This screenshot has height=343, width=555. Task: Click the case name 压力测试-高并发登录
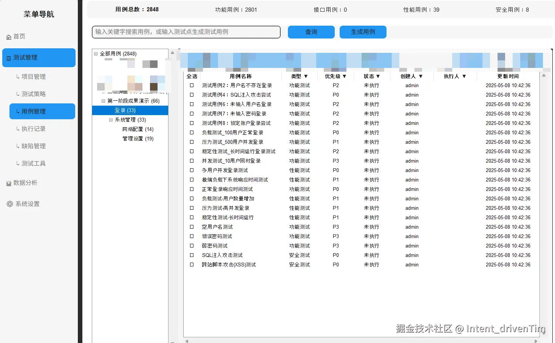pyautogui.click(x=226, y=208)
